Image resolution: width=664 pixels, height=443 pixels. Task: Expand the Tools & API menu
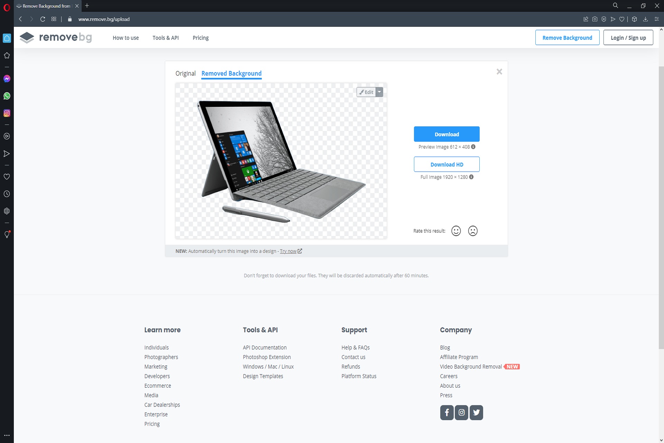(x=166, y=38)
